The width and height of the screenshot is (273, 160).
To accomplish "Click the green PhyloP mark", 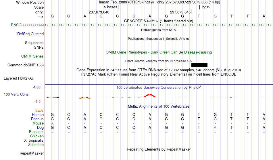I will (231, 97).
